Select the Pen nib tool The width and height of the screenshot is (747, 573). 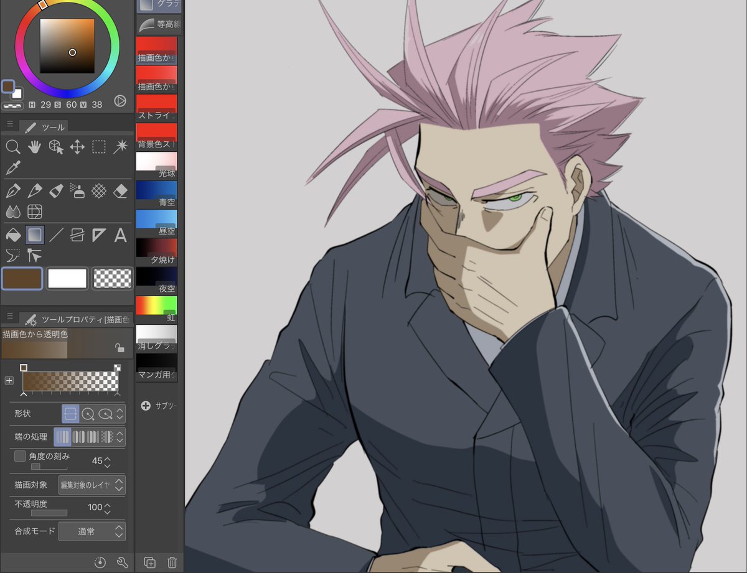[x=12, y=191]
